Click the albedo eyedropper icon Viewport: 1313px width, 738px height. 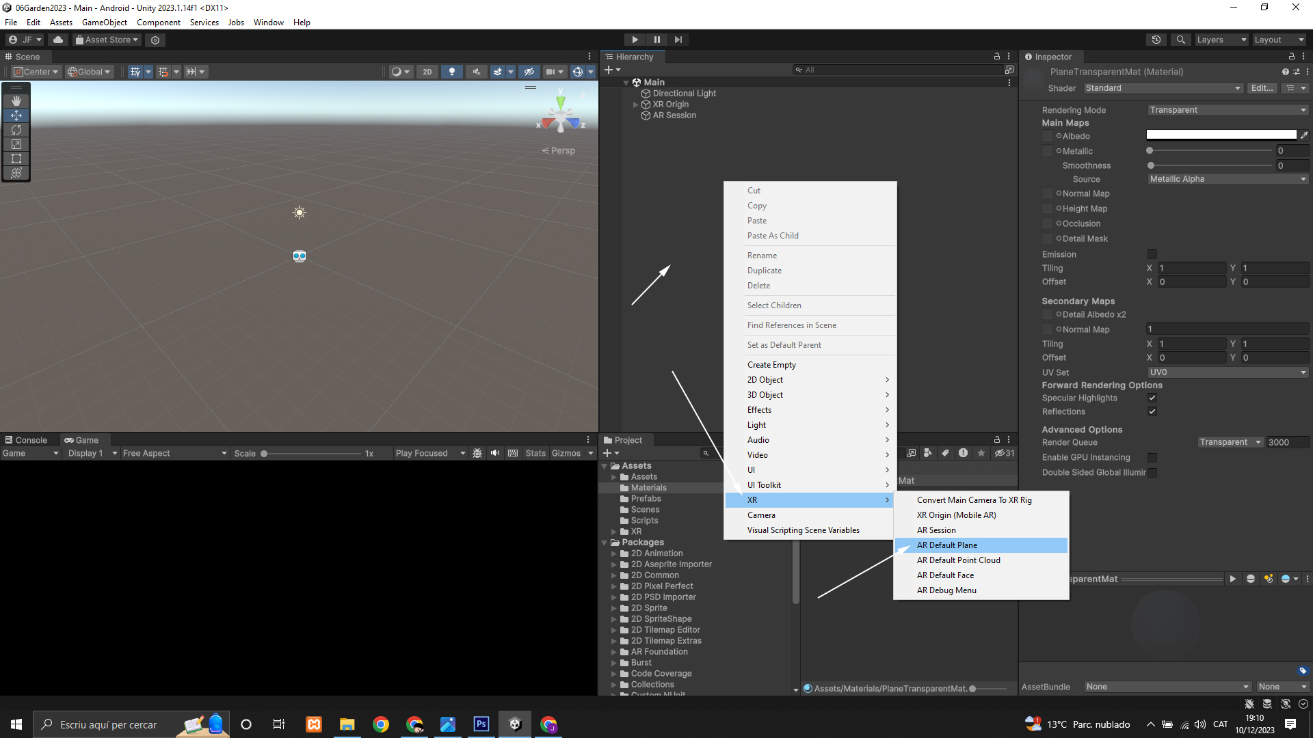click(x=1303, y=135)
